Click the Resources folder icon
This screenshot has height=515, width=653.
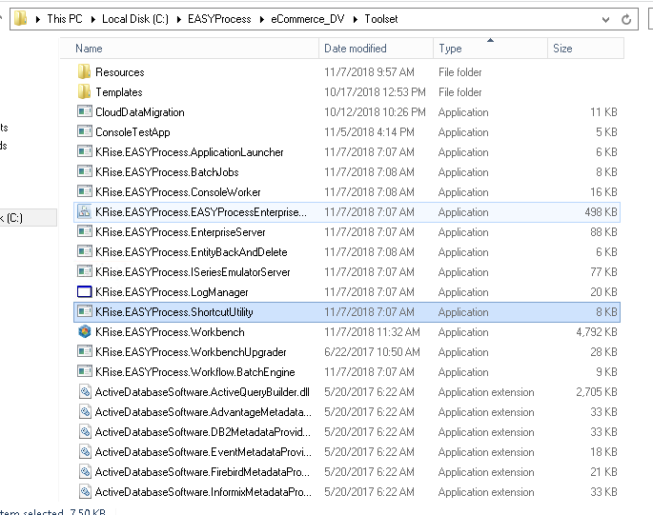[84, 71]
